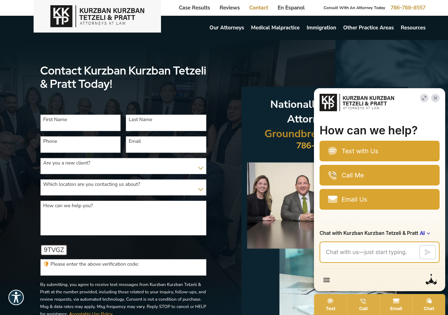Image resolution: width=448 pixels, height=315 pixels.
Task: Click the chat provider logo icon
Action: coord(431,280)
